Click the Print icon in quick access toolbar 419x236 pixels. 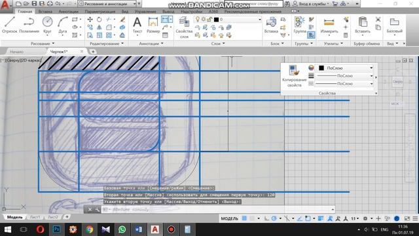pos(50,4)
